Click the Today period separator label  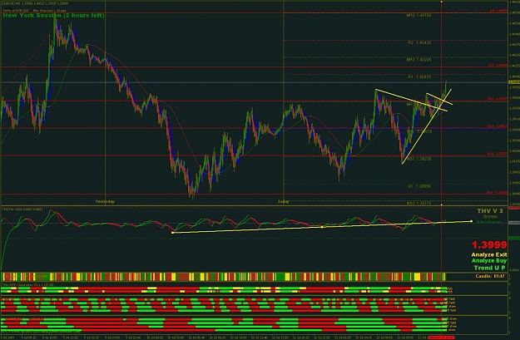[283, 201]
